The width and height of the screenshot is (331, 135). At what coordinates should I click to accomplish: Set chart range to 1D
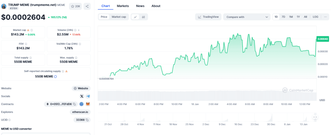point(276,17)
